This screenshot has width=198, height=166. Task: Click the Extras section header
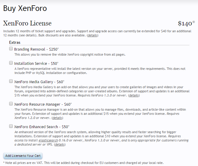15,43
